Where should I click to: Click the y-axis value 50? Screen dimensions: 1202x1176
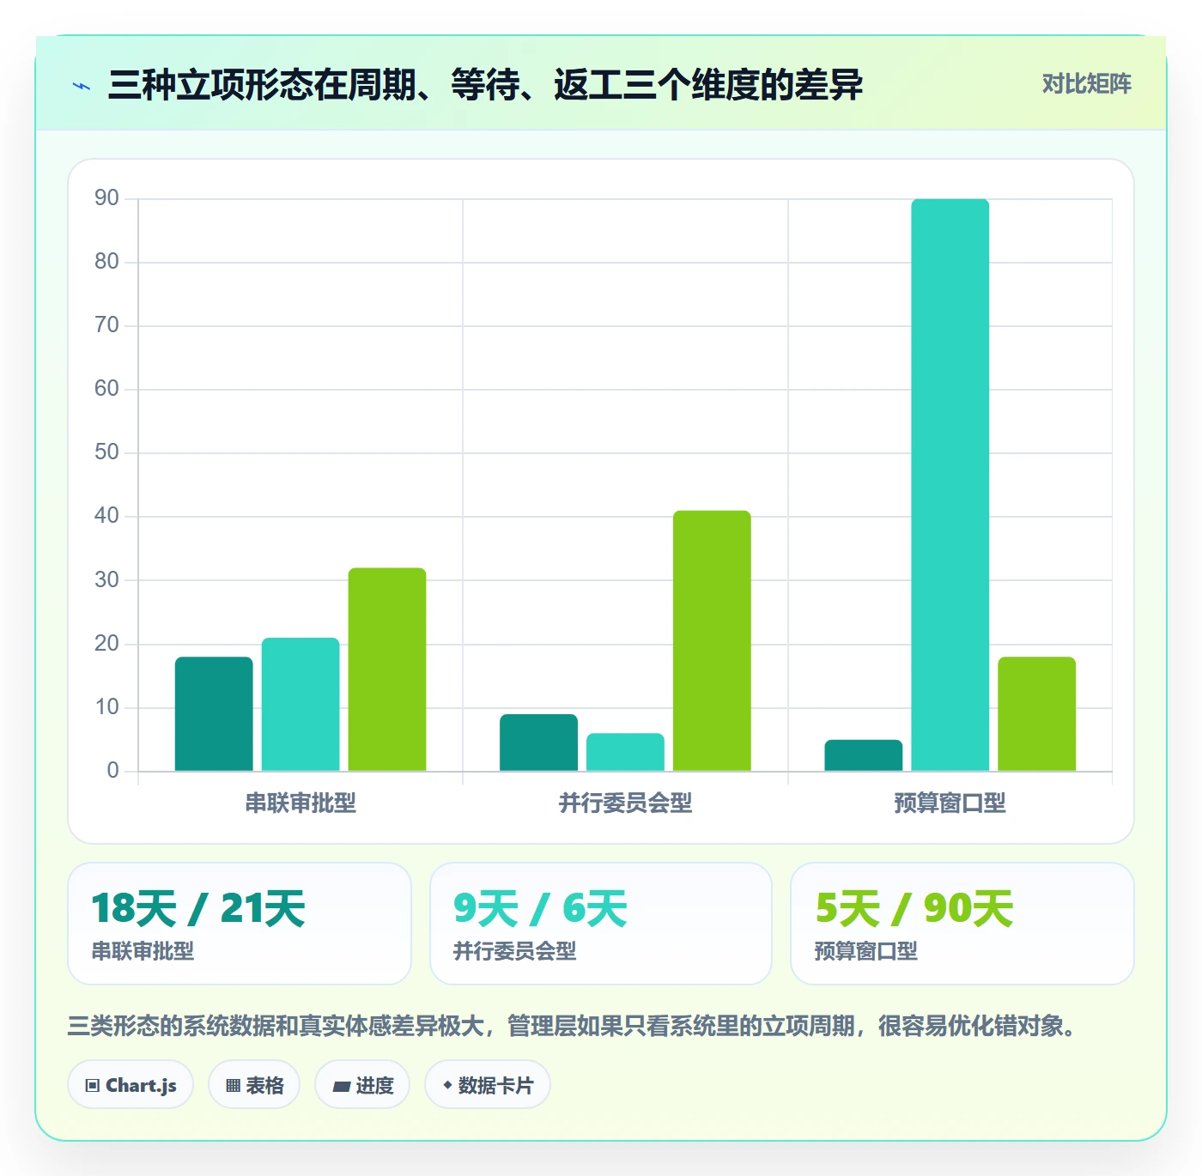coord(106,452)
